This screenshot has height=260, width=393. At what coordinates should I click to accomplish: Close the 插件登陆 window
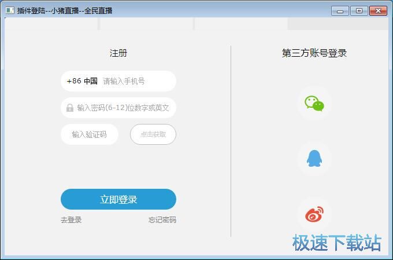coord(378,11)
